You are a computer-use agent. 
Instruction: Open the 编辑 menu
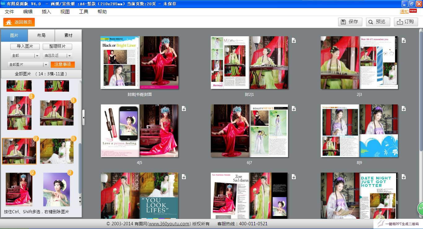[x=28, y=11]
